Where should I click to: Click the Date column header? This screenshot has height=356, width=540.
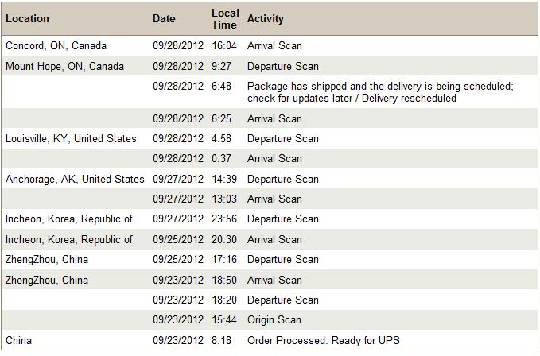point(164,18)
